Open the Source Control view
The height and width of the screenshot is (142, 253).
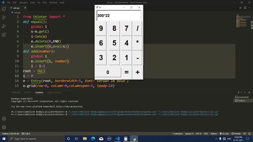4,17
